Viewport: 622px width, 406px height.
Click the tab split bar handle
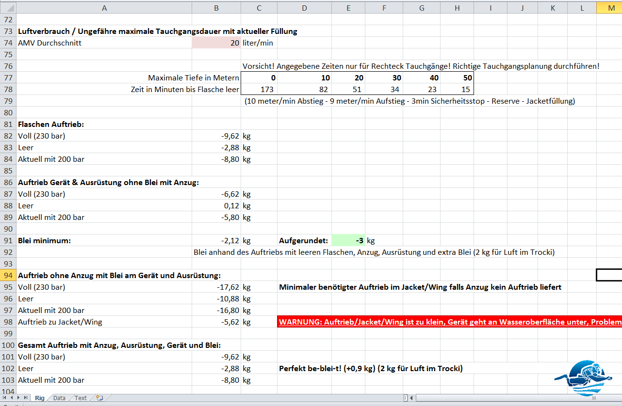(405, 398)
